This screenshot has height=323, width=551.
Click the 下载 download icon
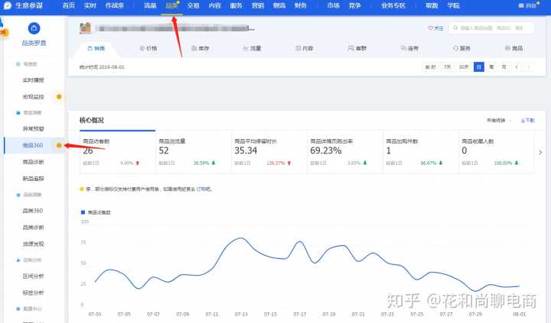click(x=523, y=120)
